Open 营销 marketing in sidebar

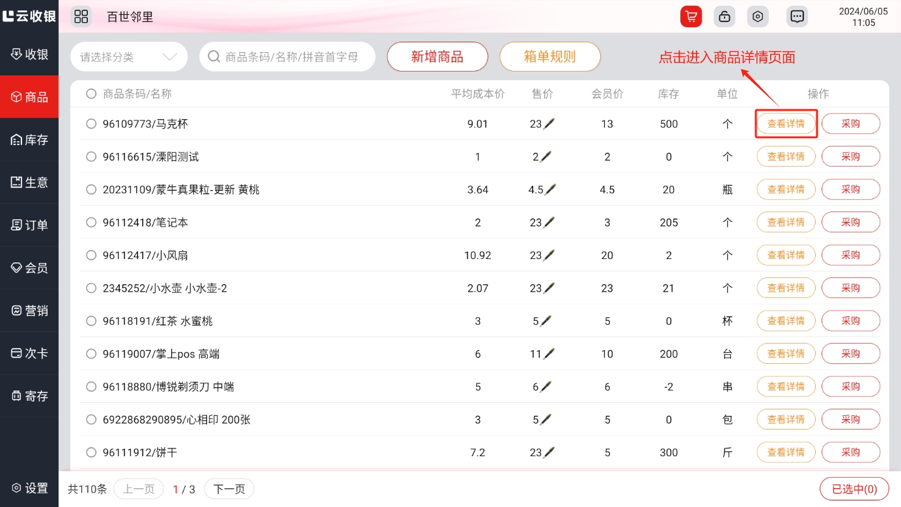click(29, 310)
